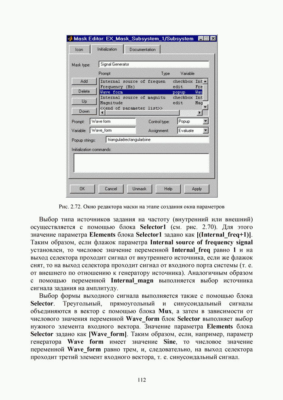283x400 pixels.
Task: Delete the selected parameter
Action: tap(84, 91)
